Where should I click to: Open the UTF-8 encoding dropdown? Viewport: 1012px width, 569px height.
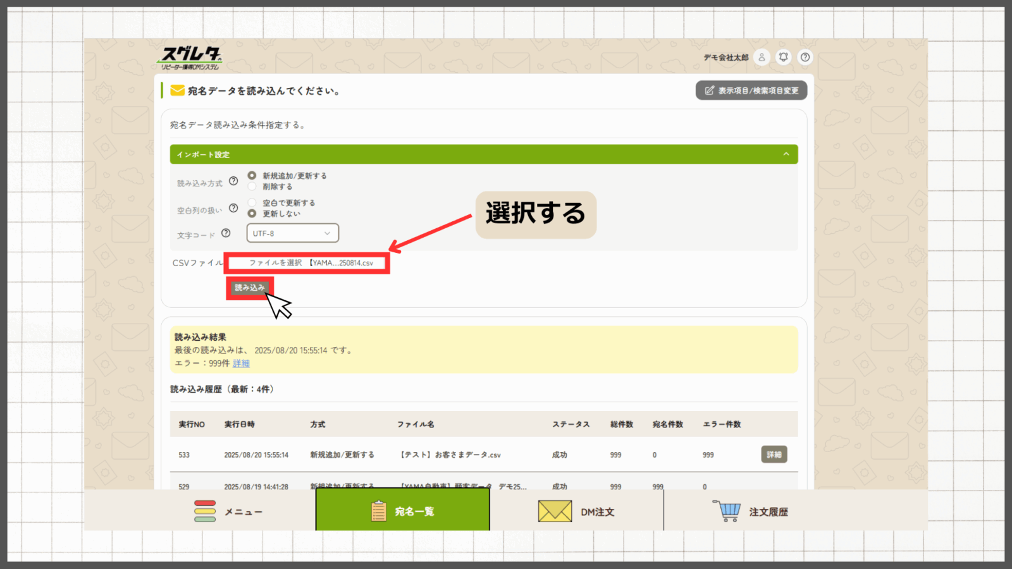[x=292, y=233]
